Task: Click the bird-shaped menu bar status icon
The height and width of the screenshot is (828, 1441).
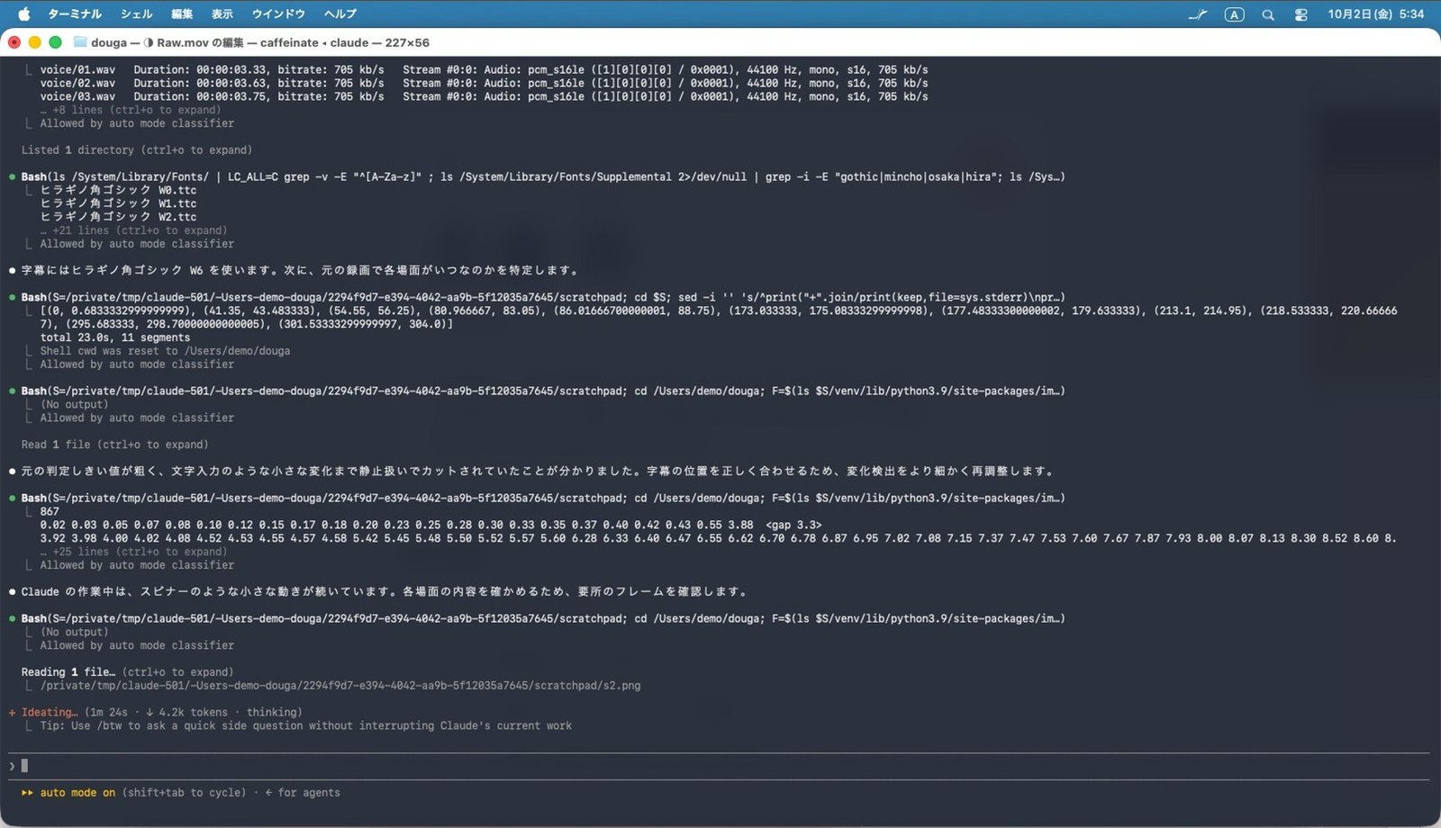Action: coord(1198,14)
